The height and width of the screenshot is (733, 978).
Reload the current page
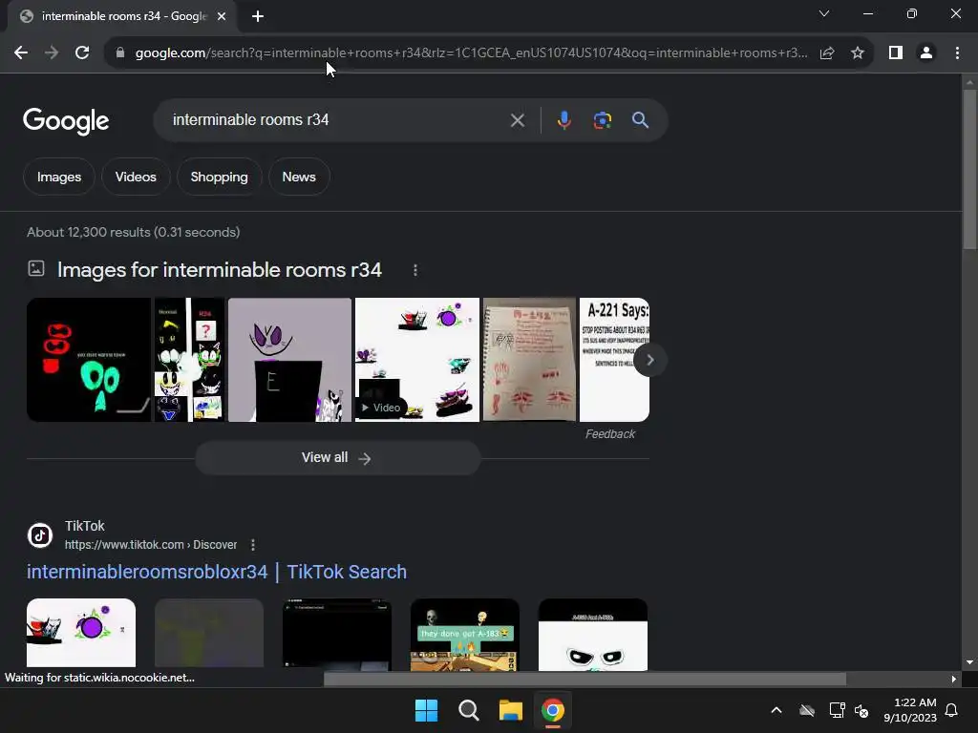pyautogui.click(x=82, y=53)
